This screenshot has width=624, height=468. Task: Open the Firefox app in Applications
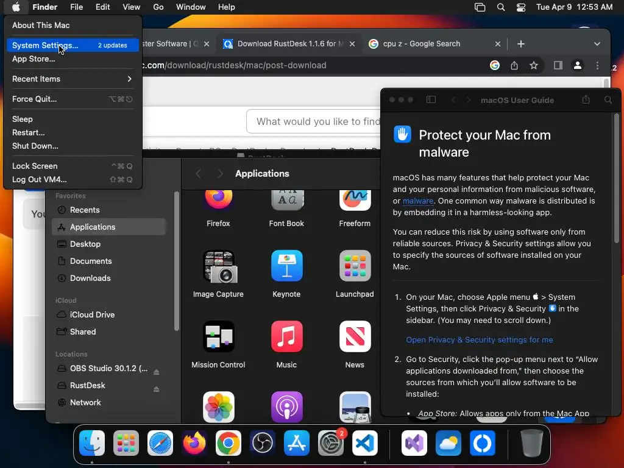click(x=219, y=199)
